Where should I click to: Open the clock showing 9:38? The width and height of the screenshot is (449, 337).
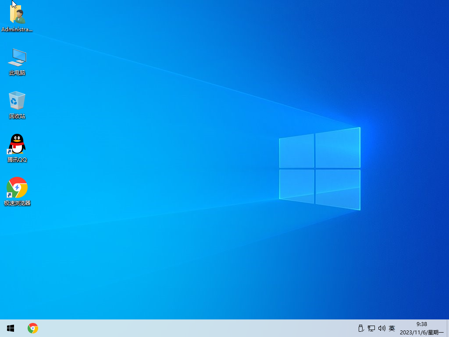pyautogui.click(x=421, y=324)
